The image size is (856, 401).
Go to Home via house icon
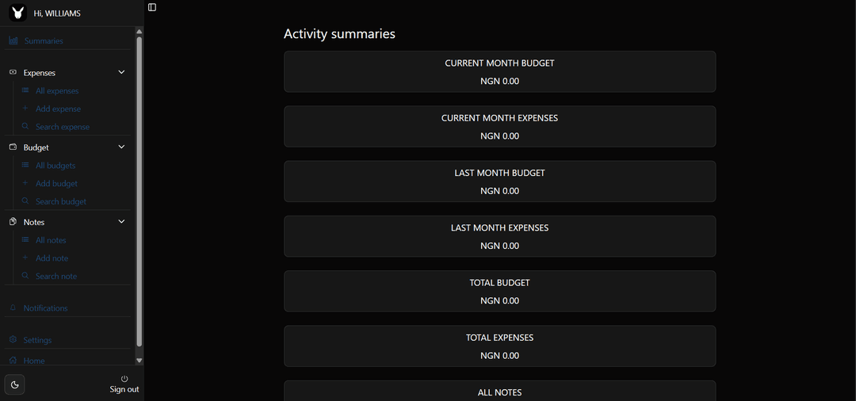13,361
